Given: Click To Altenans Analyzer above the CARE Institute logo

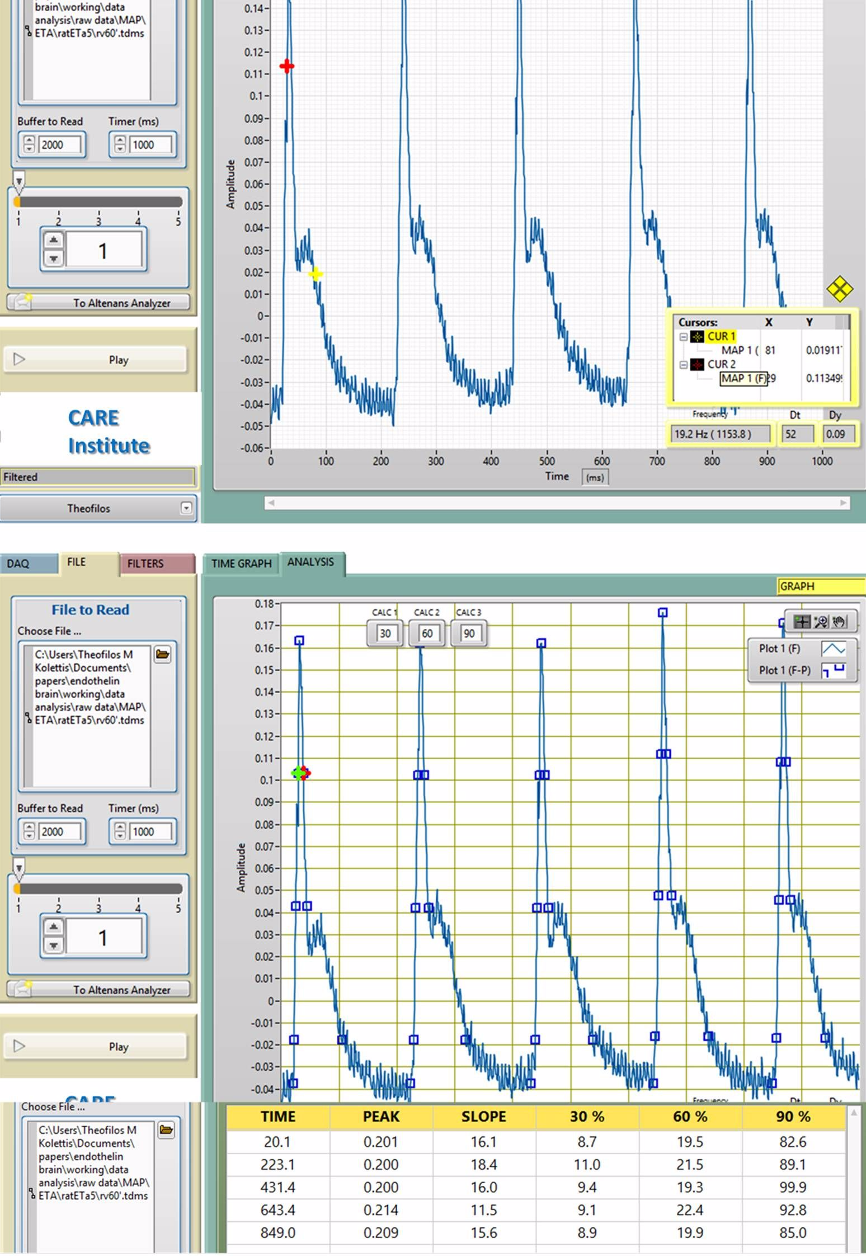Looking at the screenshot, I should click(x=98, y=303).
